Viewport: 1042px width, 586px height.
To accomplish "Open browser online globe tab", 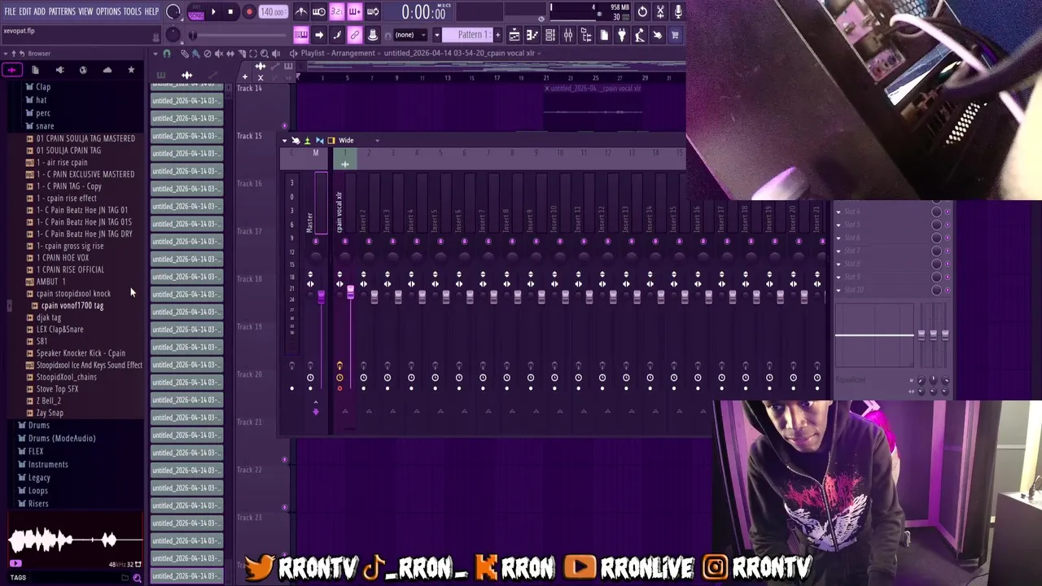I will (x=83, y=70).
